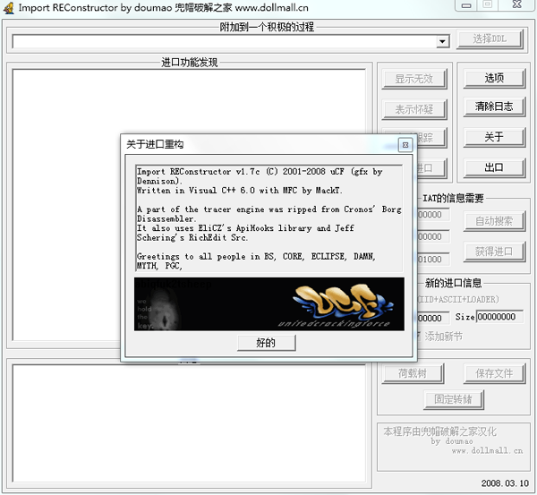Click 添加新节 add new section label
This screenshot has height=495, width=537.
[x=443, y=337]
